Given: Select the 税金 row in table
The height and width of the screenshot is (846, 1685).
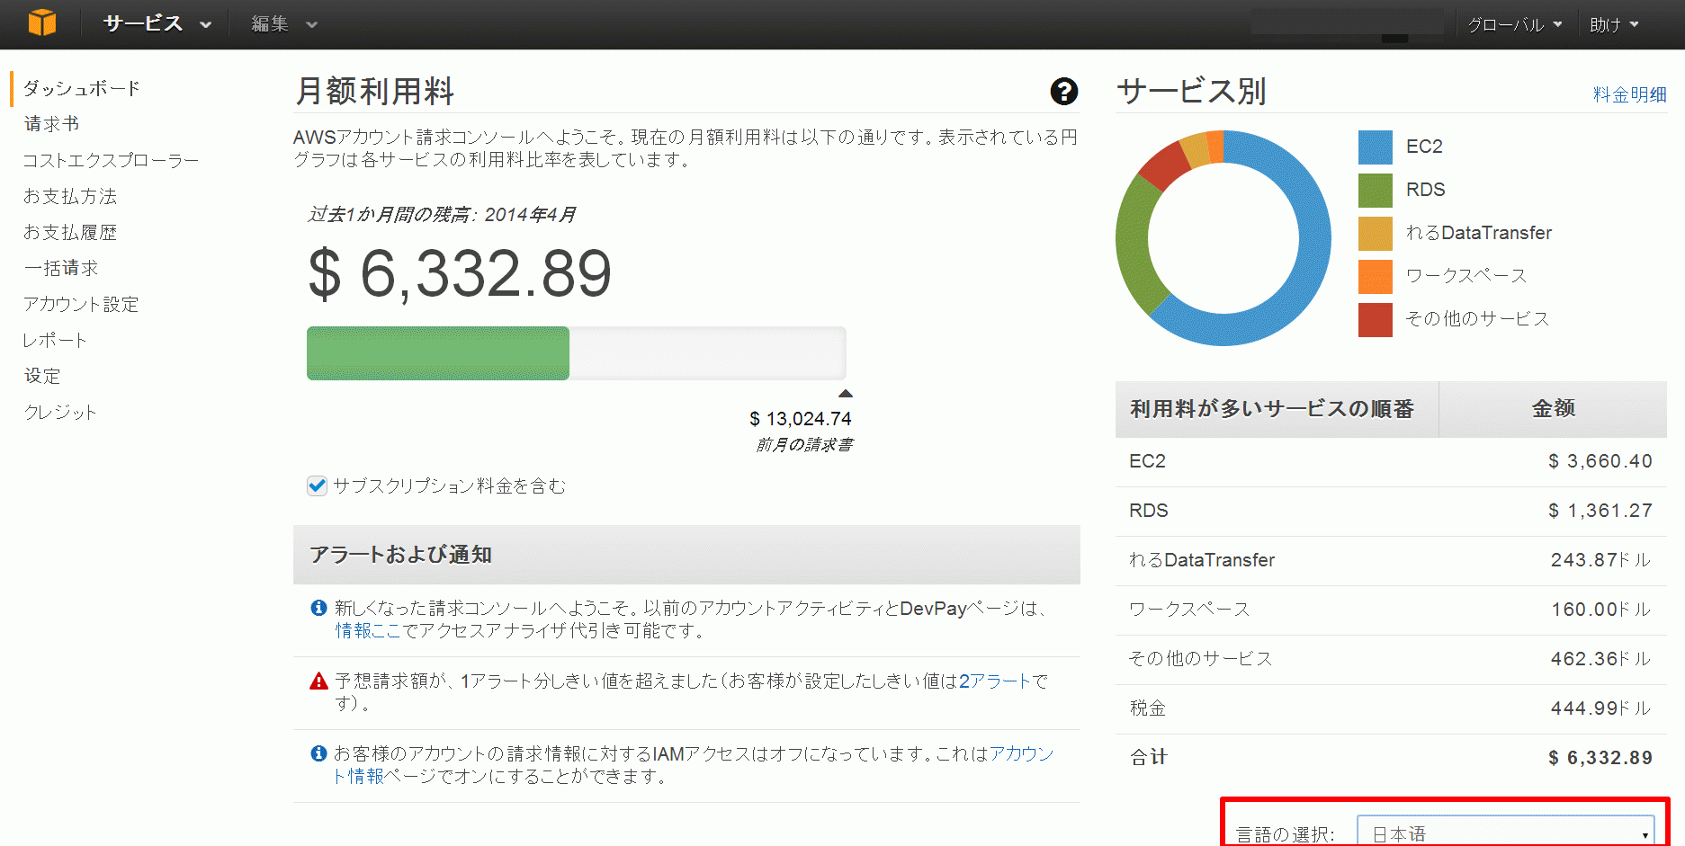Looking at the screenshot, I should coord(1391,709).
